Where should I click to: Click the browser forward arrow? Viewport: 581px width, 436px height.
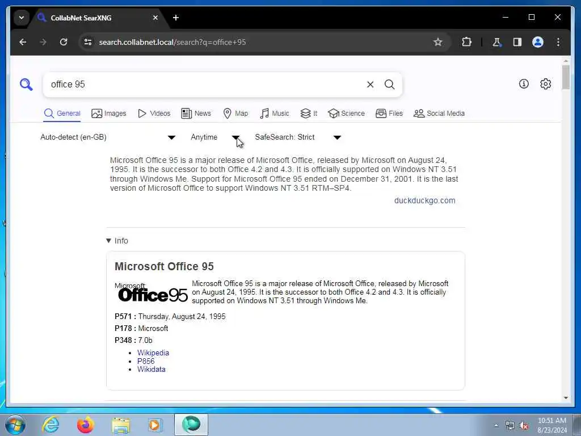tap(43, 42)
